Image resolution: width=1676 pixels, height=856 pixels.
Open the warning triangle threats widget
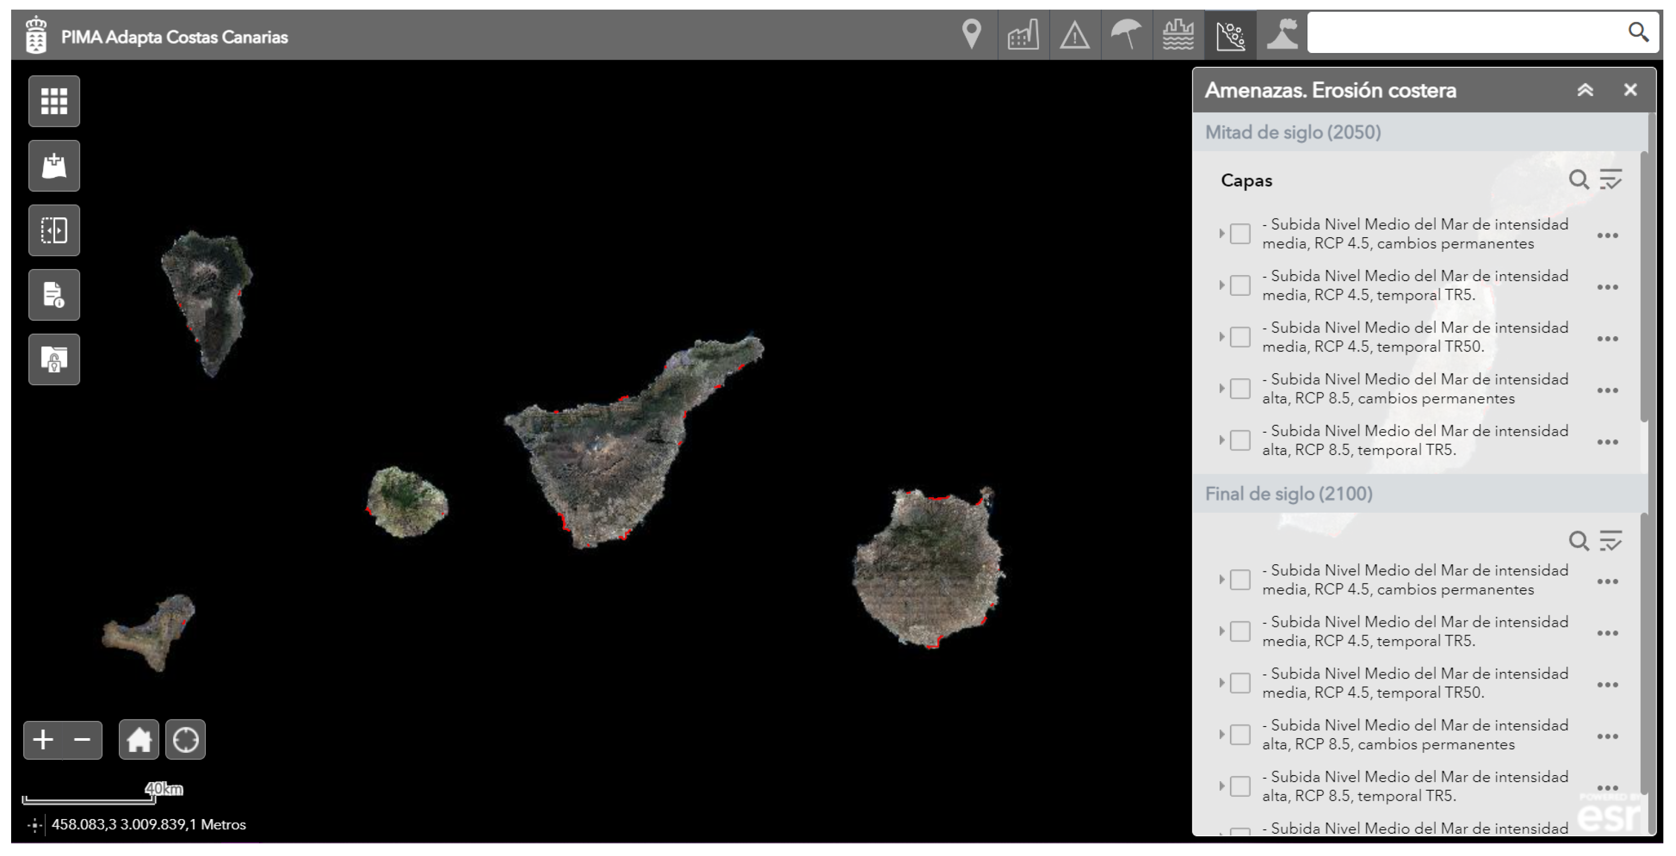coord(1074,34)
